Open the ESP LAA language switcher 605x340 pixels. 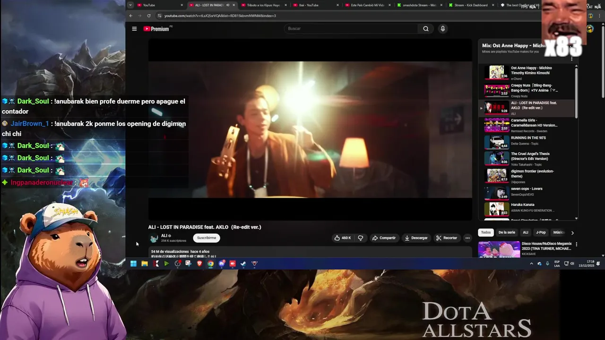coord(557,263)
